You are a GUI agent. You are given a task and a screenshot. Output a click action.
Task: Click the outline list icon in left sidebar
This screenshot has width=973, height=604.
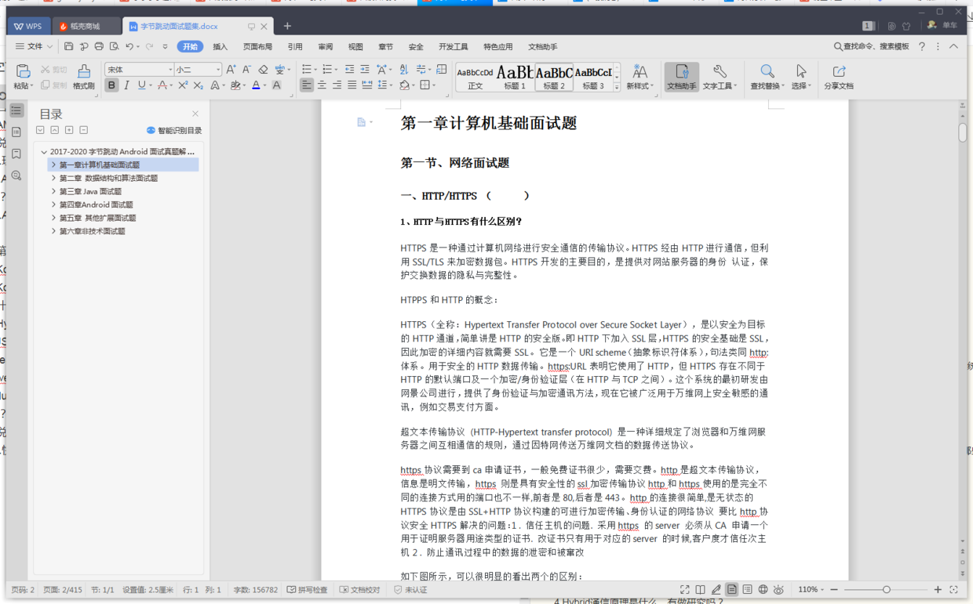pos(16,110)
